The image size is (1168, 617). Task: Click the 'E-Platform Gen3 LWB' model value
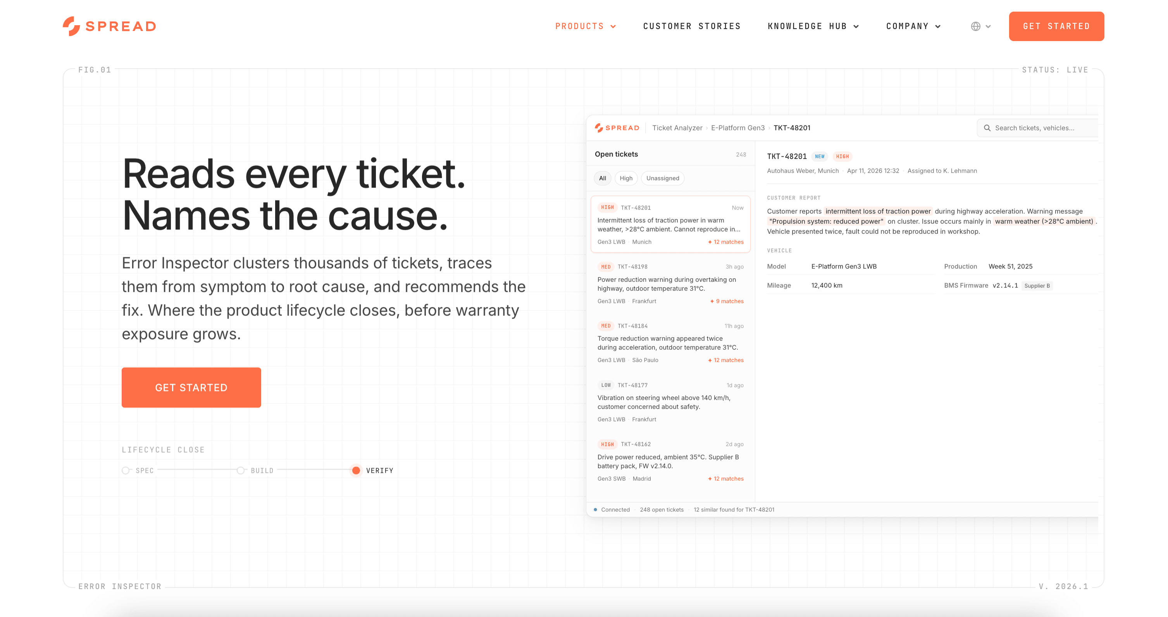tap(843, 267)
